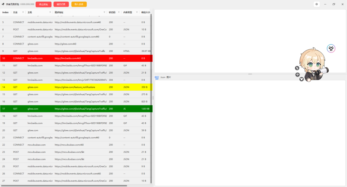Click the S badge next to the mascot
The width and height of the screenshot is (347, 187).
pyautogui.click(x=297, y=68)
